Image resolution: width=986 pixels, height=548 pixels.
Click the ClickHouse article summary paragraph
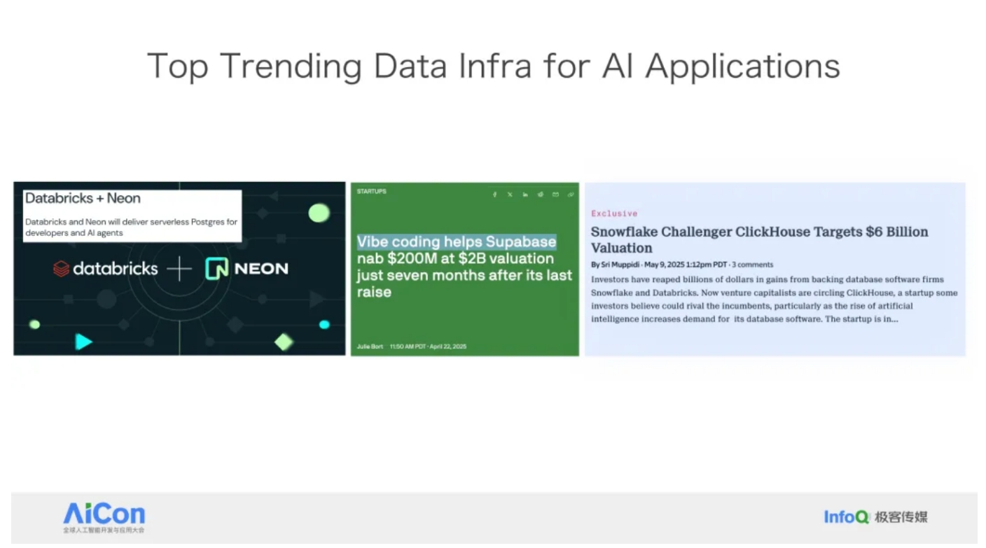[x=774, y=299]
